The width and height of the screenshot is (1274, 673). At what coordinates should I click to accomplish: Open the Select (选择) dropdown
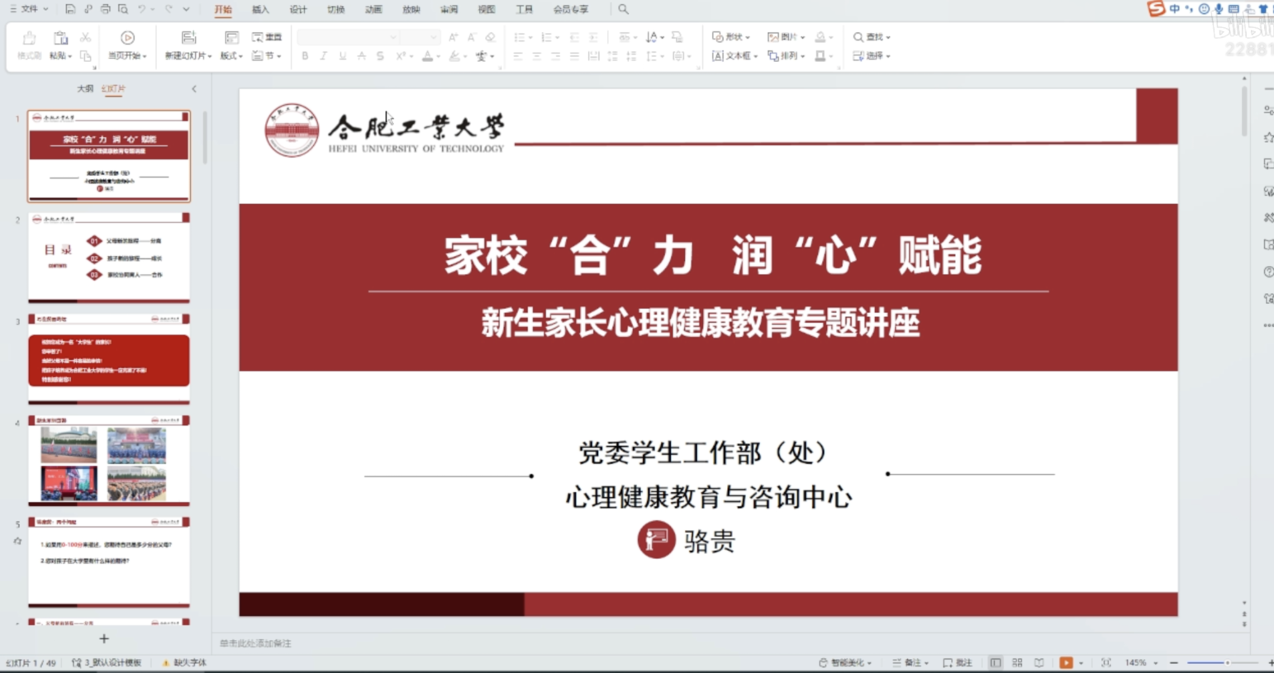click(x=872, y=56)
